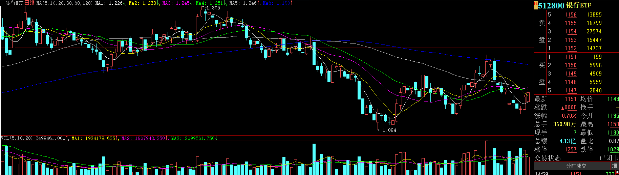Click the 1.305 high price marker
Screen dimensions: 619x175
click(x=213, y=8)
